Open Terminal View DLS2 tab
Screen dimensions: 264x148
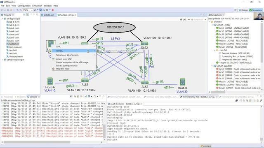160,97
